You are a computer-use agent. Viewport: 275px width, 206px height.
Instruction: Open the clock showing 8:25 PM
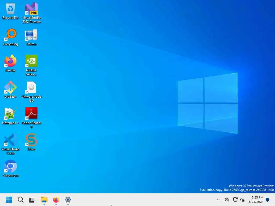256,200
